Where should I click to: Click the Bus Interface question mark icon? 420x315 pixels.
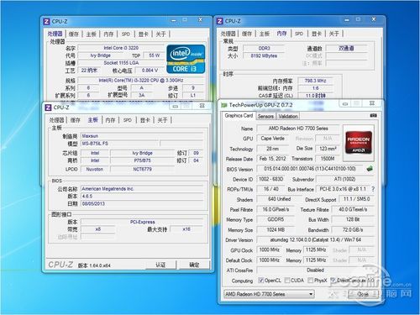click(373, 189)
